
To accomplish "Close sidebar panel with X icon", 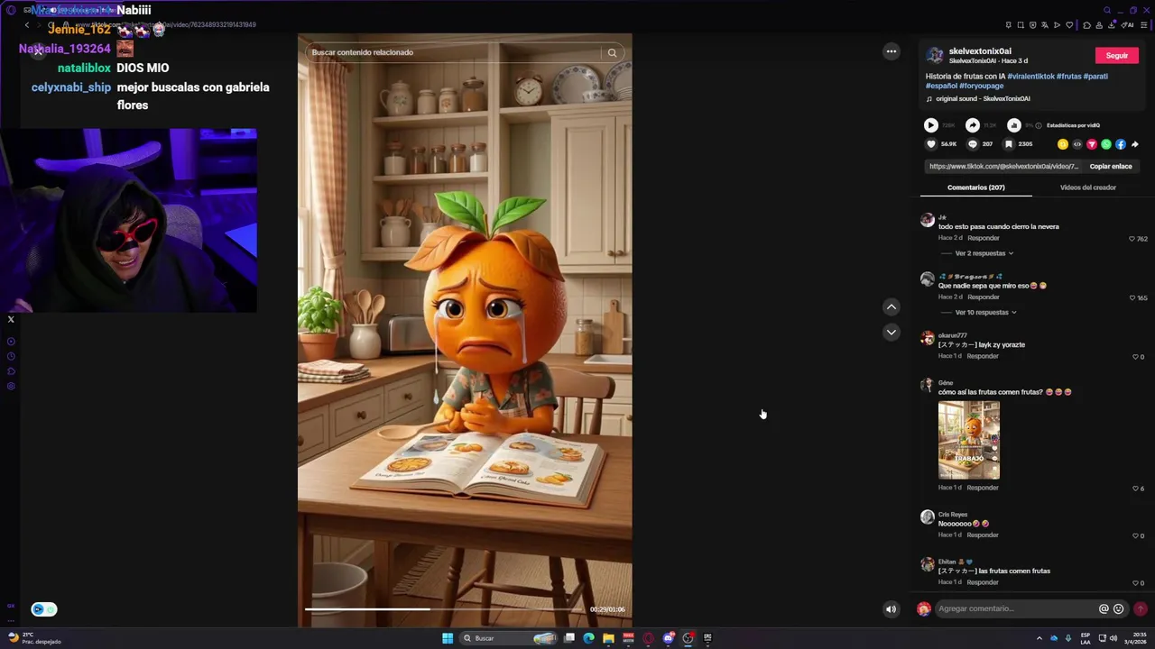I will 11,319.
